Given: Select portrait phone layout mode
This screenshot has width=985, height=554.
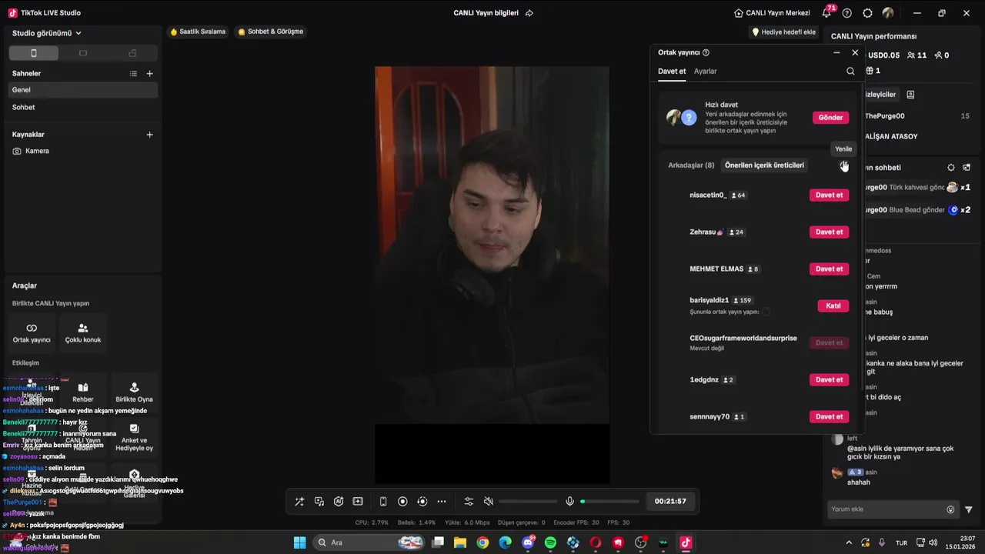Looking at the screenshot, I should [33, 53].
